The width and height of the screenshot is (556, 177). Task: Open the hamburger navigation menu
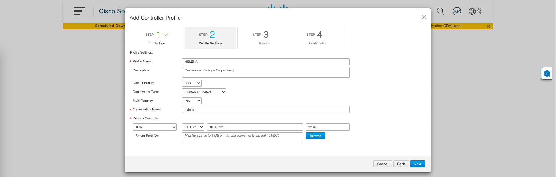tap(79, 11)
